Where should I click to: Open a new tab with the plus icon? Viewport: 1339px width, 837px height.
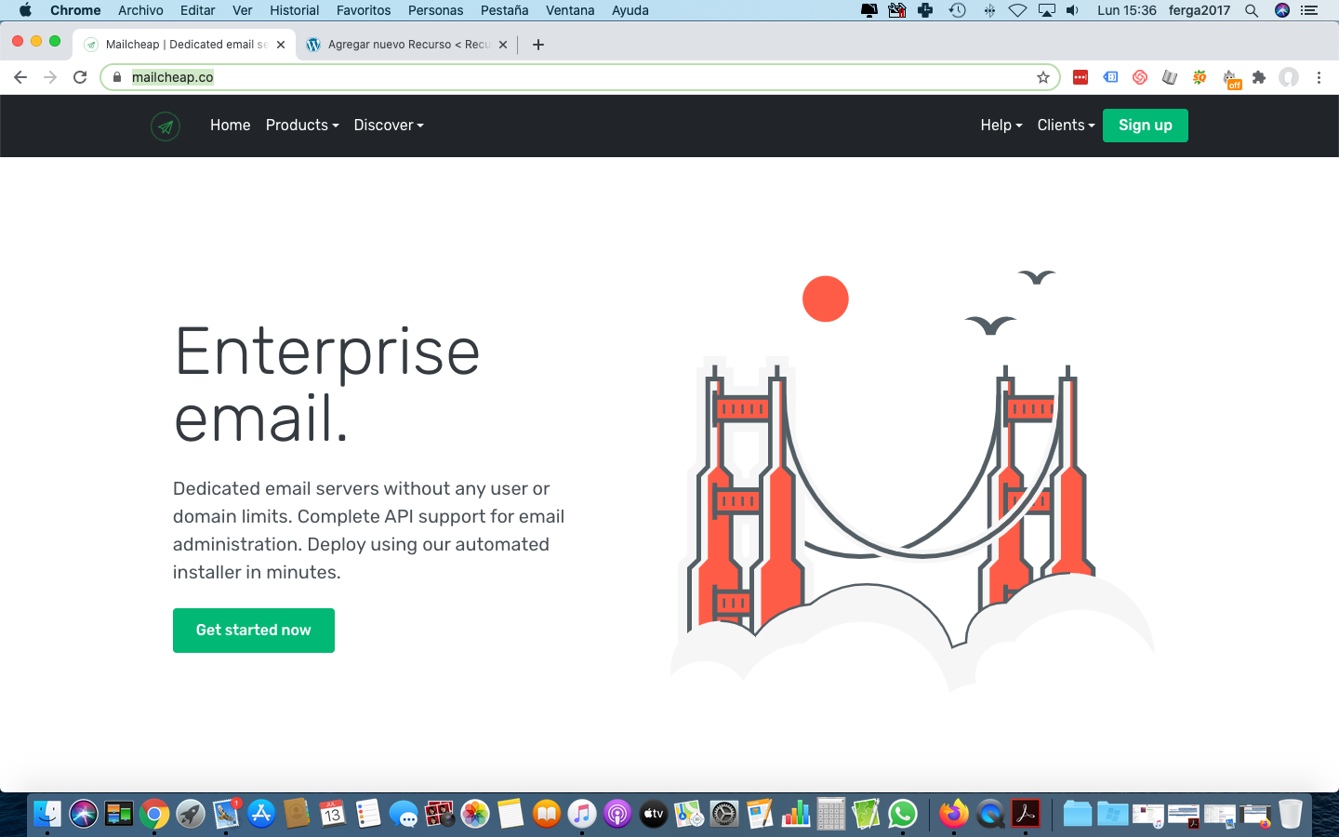[x=538, y=45]
